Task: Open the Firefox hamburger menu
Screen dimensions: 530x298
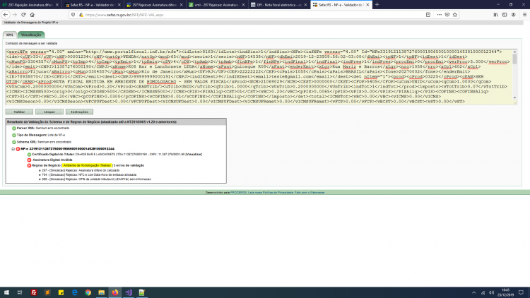Action: 524,15
